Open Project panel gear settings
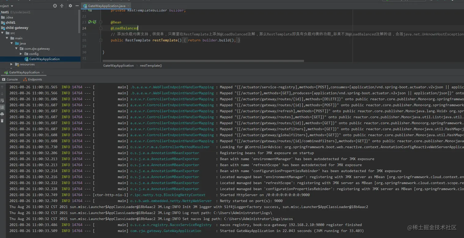 pos(70,6)
